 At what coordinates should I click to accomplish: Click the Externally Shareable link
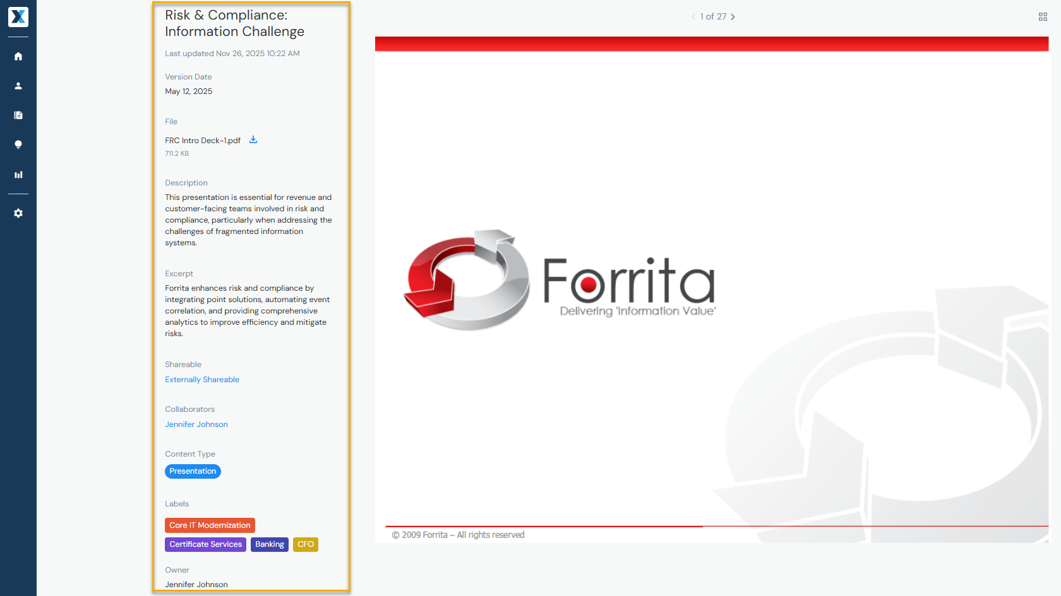[x=202, y=380]
